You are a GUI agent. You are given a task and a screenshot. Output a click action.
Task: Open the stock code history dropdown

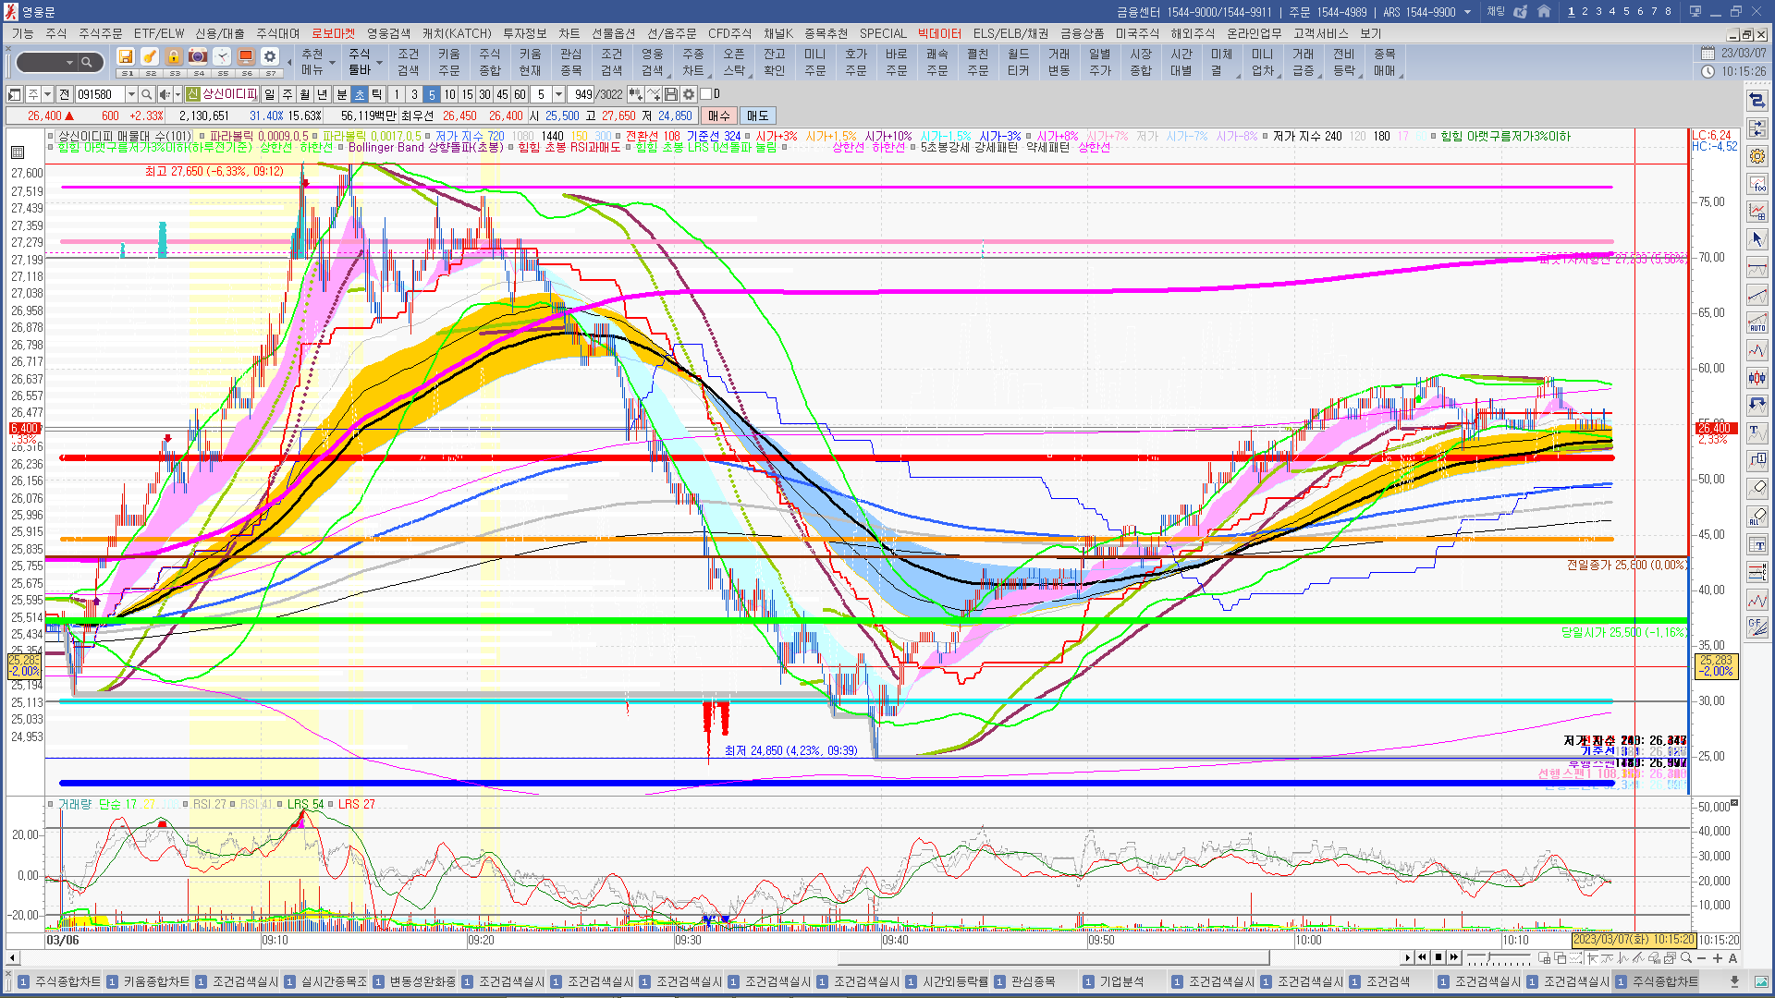131,94
